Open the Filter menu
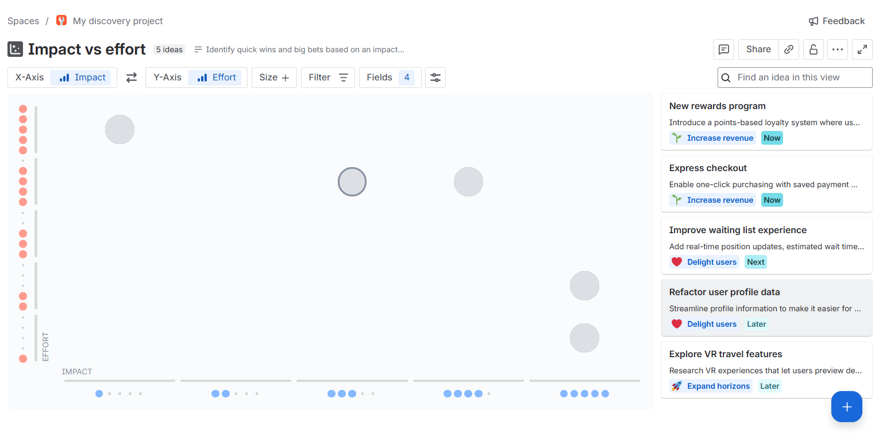The width and height of the screenshot is (875, 433). click(327, 77)
